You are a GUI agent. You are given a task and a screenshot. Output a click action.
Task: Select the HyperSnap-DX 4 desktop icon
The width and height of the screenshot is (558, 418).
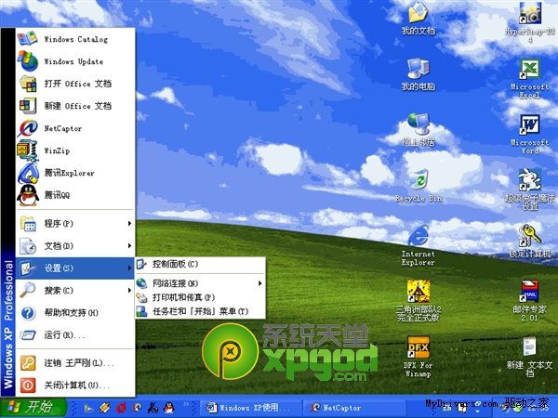coord(529,15)
